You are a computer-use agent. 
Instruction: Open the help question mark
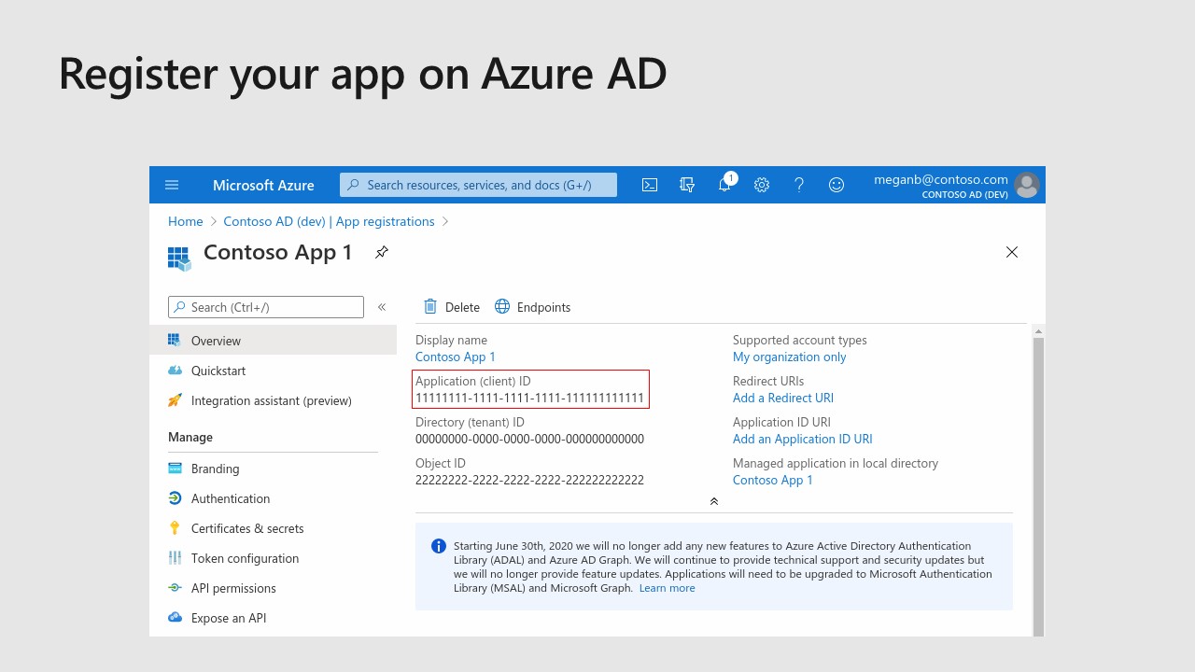799,185
